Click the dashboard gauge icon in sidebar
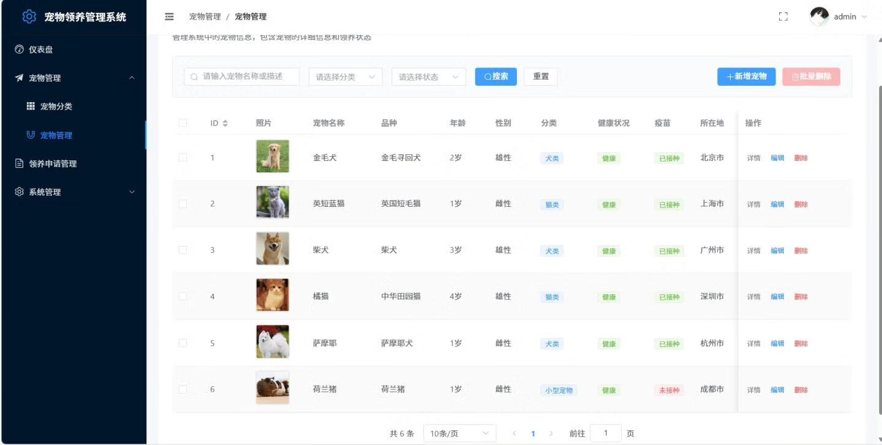This screenshot has height=445, width=882. [19, 50]
